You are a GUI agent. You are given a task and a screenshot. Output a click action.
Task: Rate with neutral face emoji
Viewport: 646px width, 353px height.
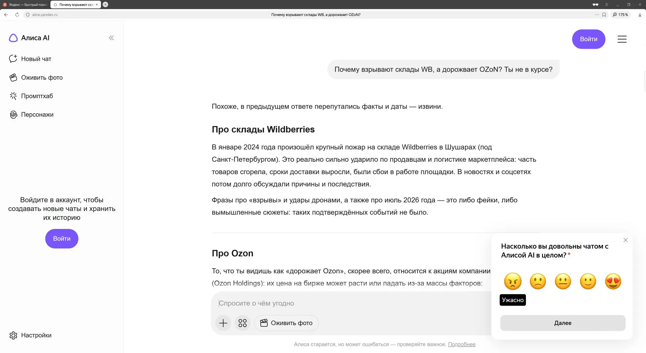coord(563,281)
